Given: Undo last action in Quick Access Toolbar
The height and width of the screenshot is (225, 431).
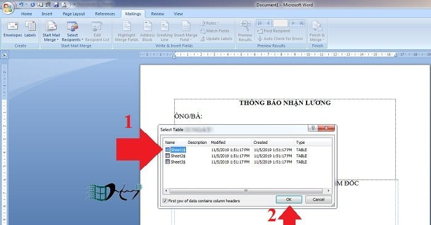Looking at the screenshot, I should coord(21,5).
